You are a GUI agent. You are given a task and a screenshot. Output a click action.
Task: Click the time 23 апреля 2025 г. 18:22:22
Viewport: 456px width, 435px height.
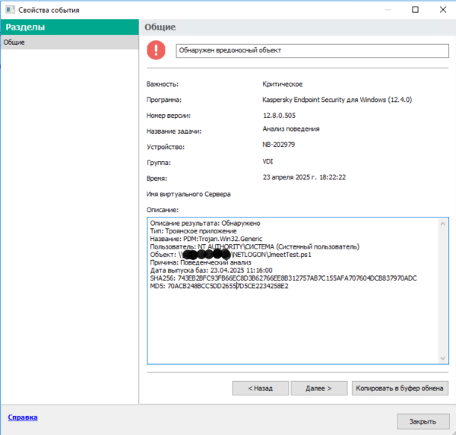tap(304, 177)
